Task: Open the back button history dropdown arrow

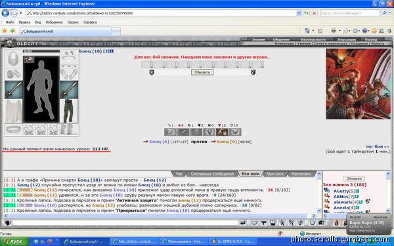Action: (x=21, y=13)
